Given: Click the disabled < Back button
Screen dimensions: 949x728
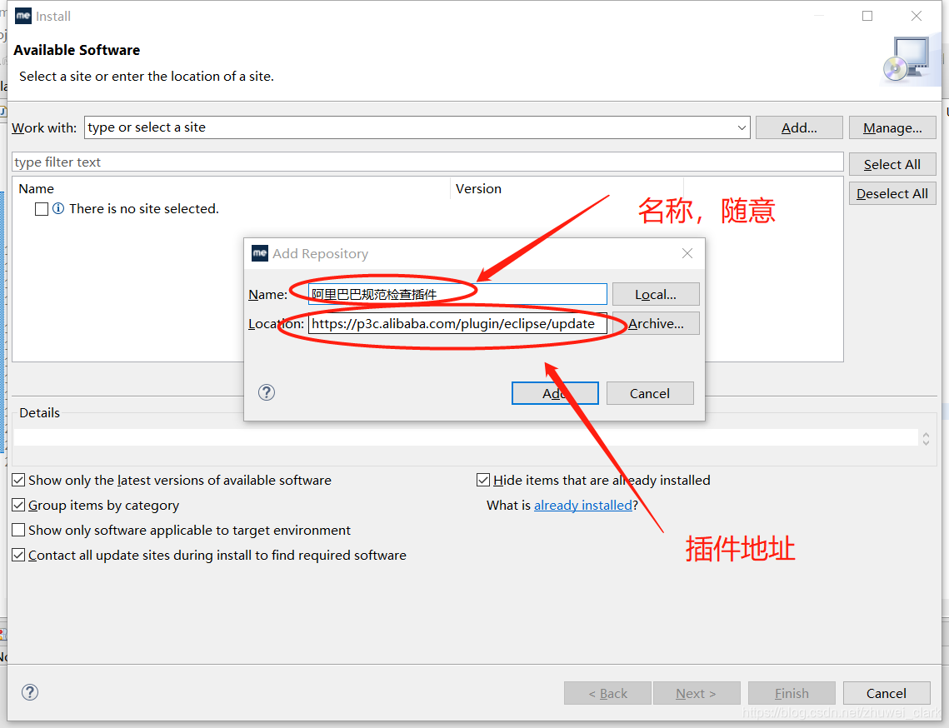Looking at the screenshot, I should tap(607, 693).
